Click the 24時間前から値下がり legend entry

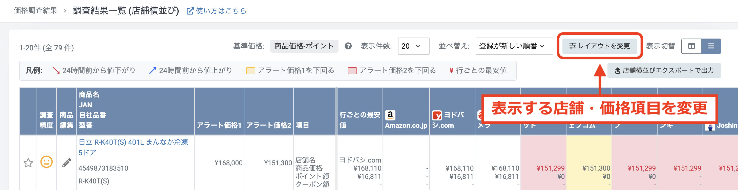[x=94, y=71]
